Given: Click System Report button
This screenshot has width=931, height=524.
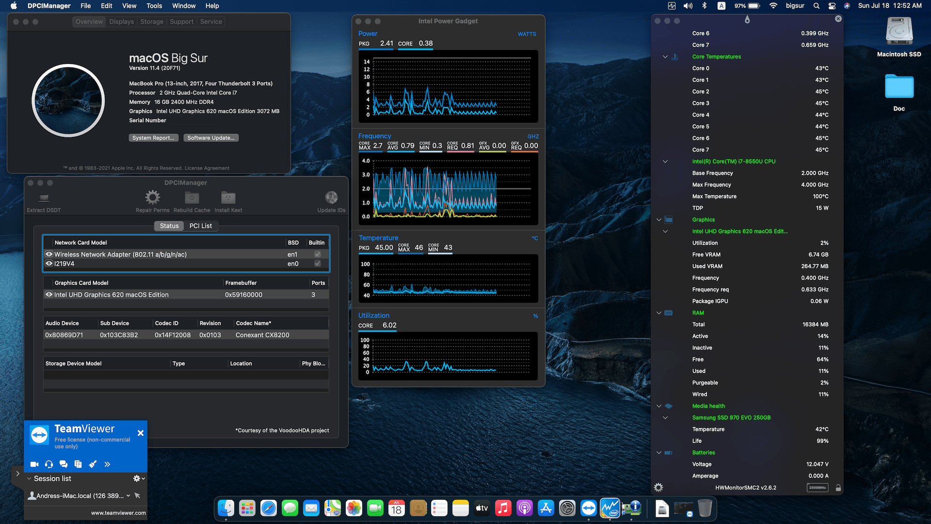Looking at the screenshot, I should click(153, 138).
